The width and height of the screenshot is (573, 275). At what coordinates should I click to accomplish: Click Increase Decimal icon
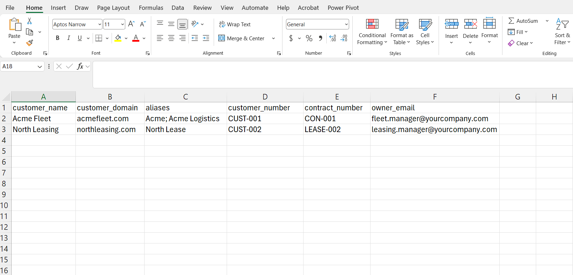pos(333,38)
